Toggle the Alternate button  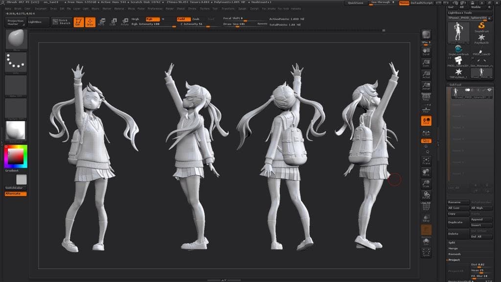(16, 194)
